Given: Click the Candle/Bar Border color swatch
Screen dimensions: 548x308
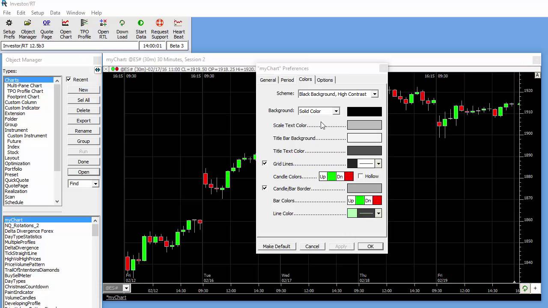Looking at the screenshot, I should (364, 188).
